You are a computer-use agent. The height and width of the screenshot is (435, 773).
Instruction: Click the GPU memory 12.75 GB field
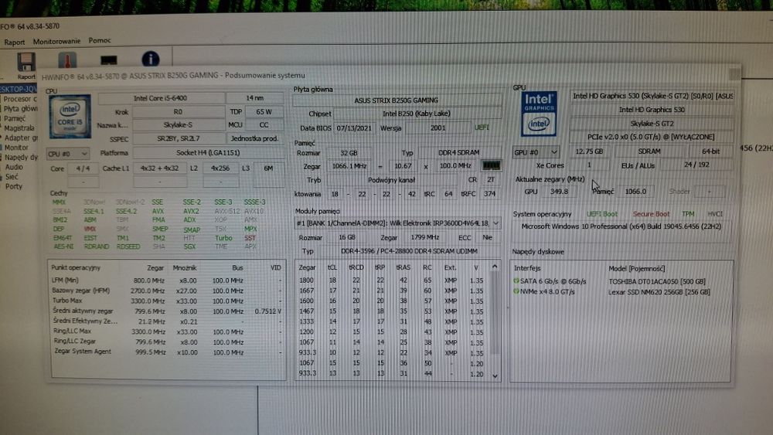(x=589, y=151)
